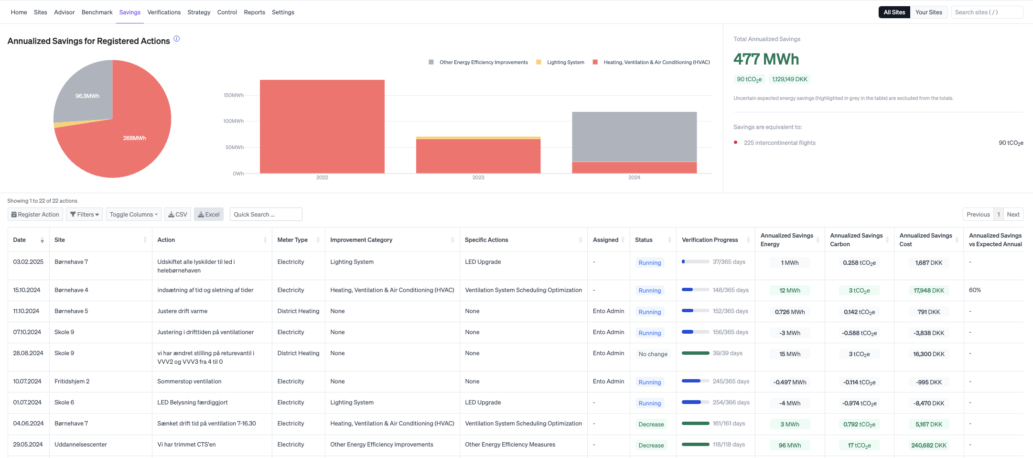Sort by Verification Progress column arrows
The width and height of the screenshot is (1033, 458).
pyautogui.click(x=748, y=240)
